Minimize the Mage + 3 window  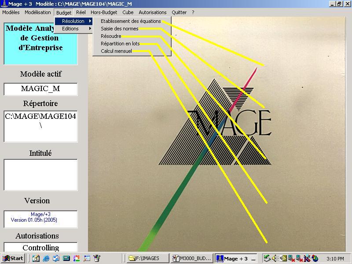pyautogui.click(x=332, y=4)
